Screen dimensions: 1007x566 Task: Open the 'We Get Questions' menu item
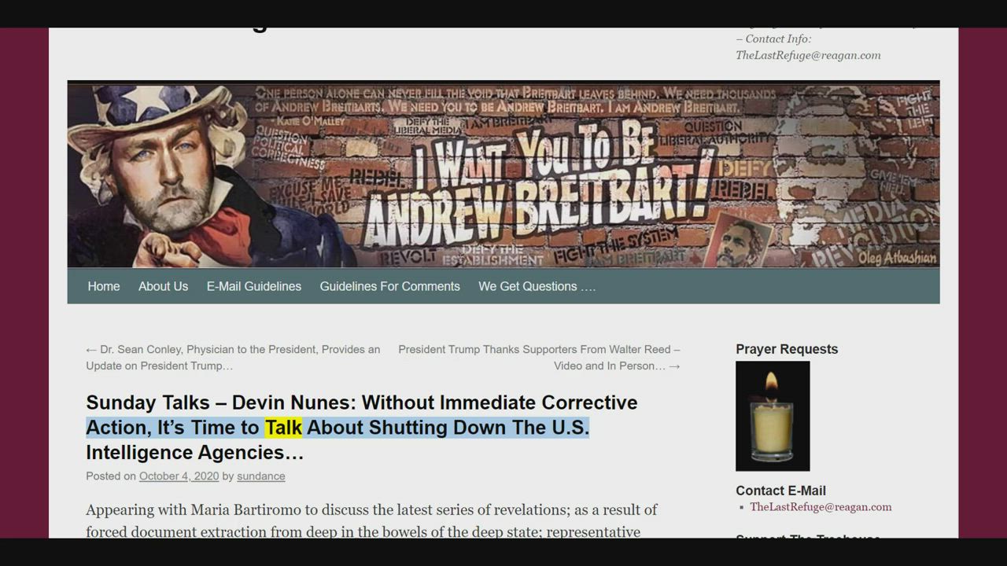pos(537,286)
